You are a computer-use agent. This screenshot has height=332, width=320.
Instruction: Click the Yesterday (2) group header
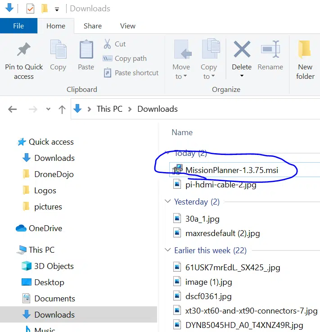click(197, 202)
